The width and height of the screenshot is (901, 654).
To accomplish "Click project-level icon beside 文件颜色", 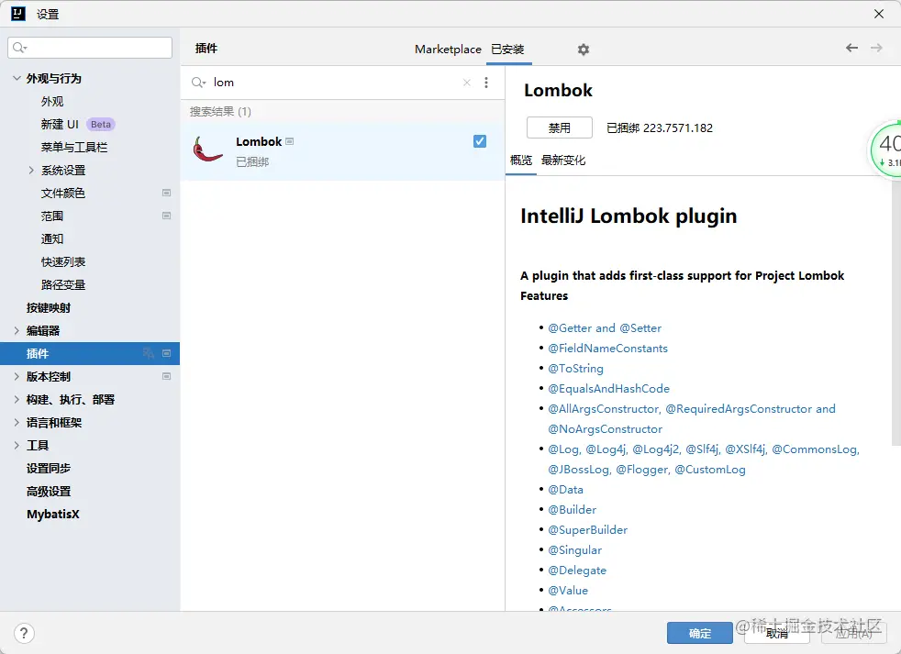I will tap(167, 194).
